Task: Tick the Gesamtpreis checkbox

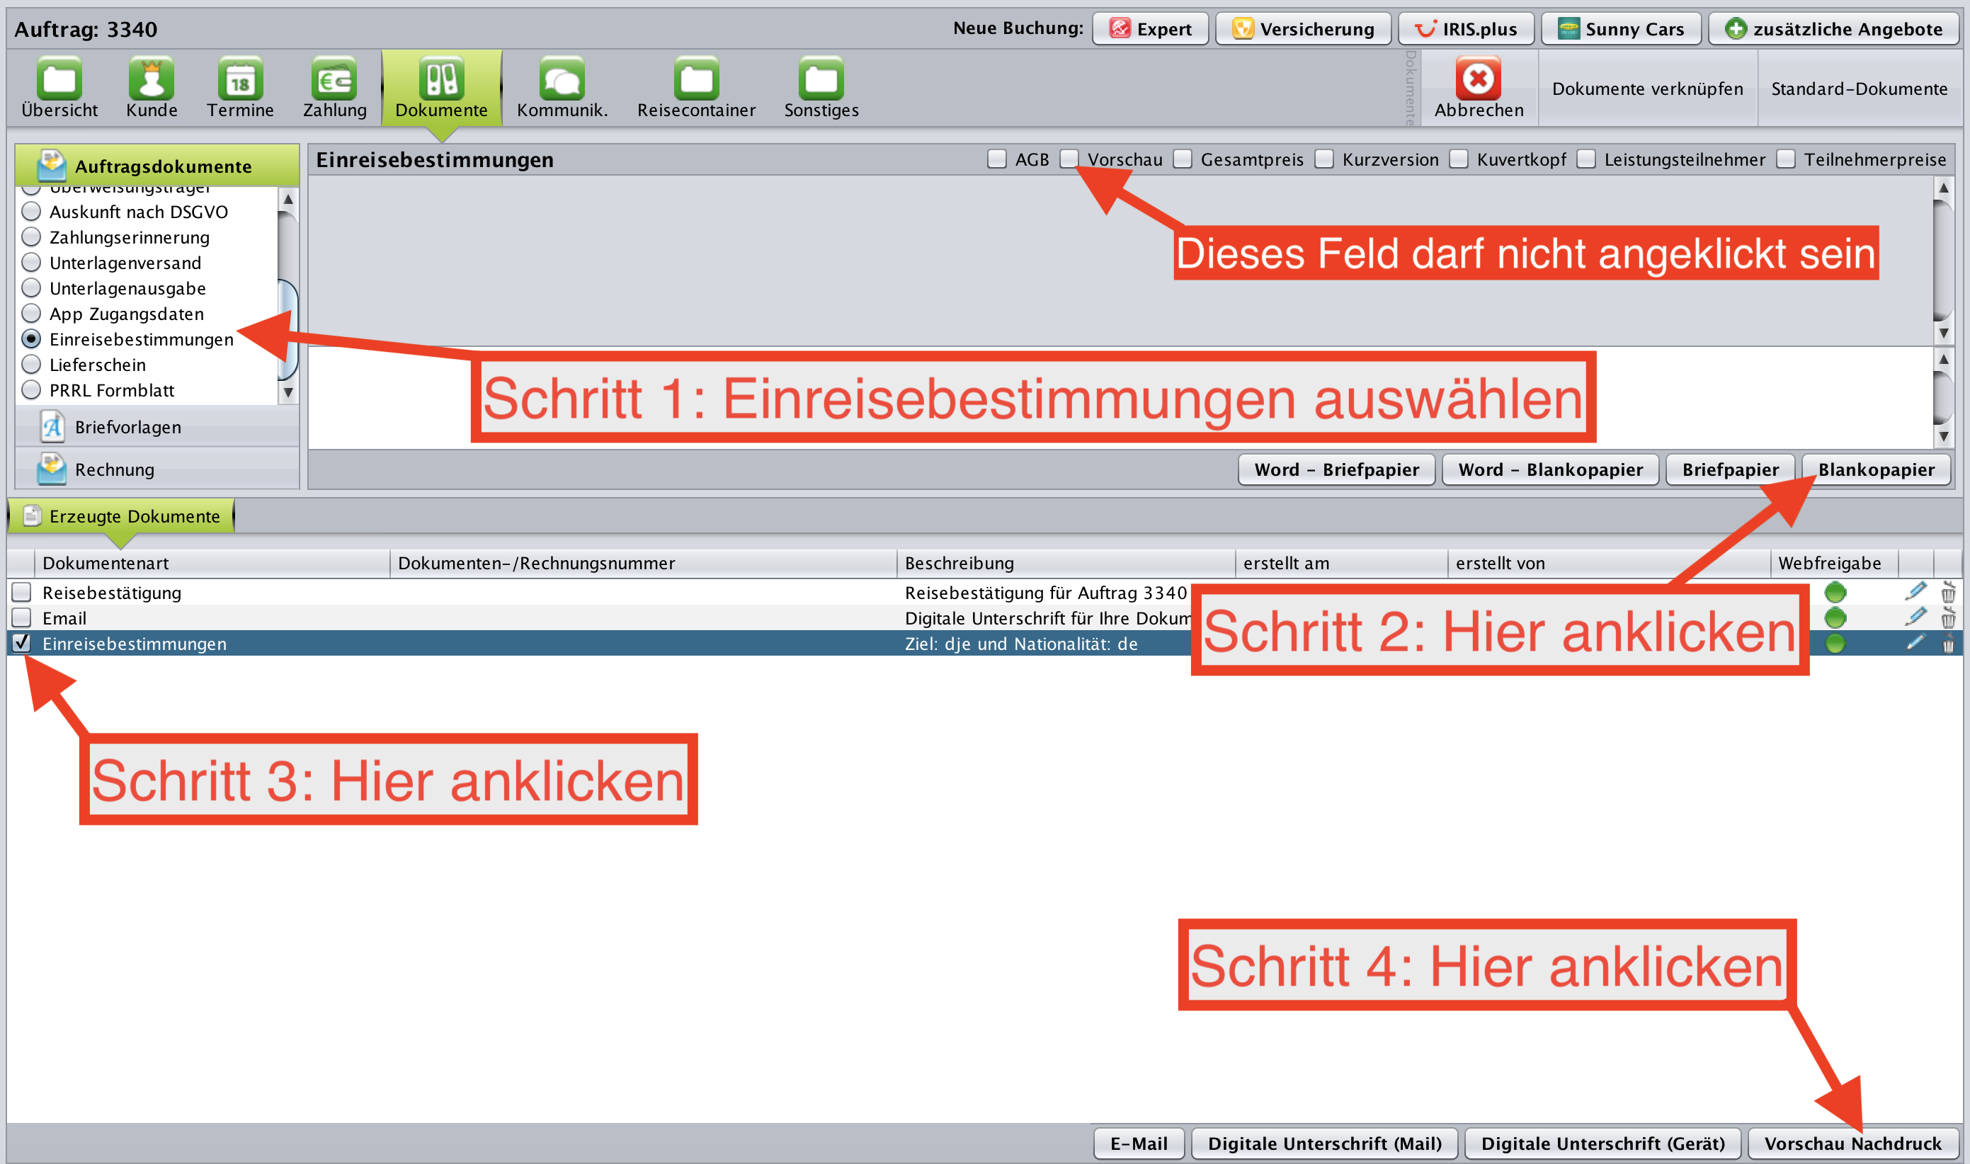Action: (1183, 159)
